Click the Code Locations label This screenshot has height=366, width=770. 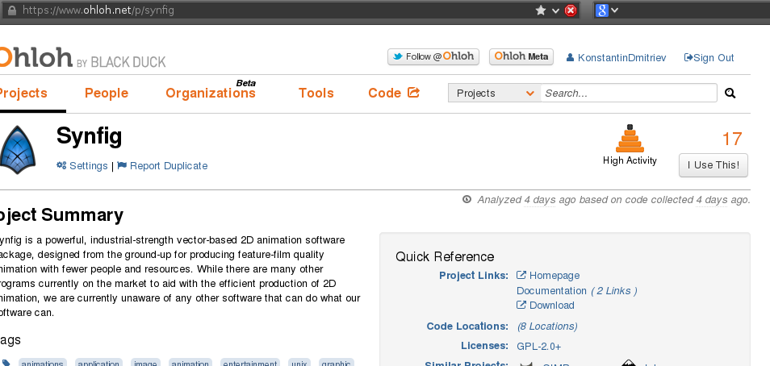(467, 326)
